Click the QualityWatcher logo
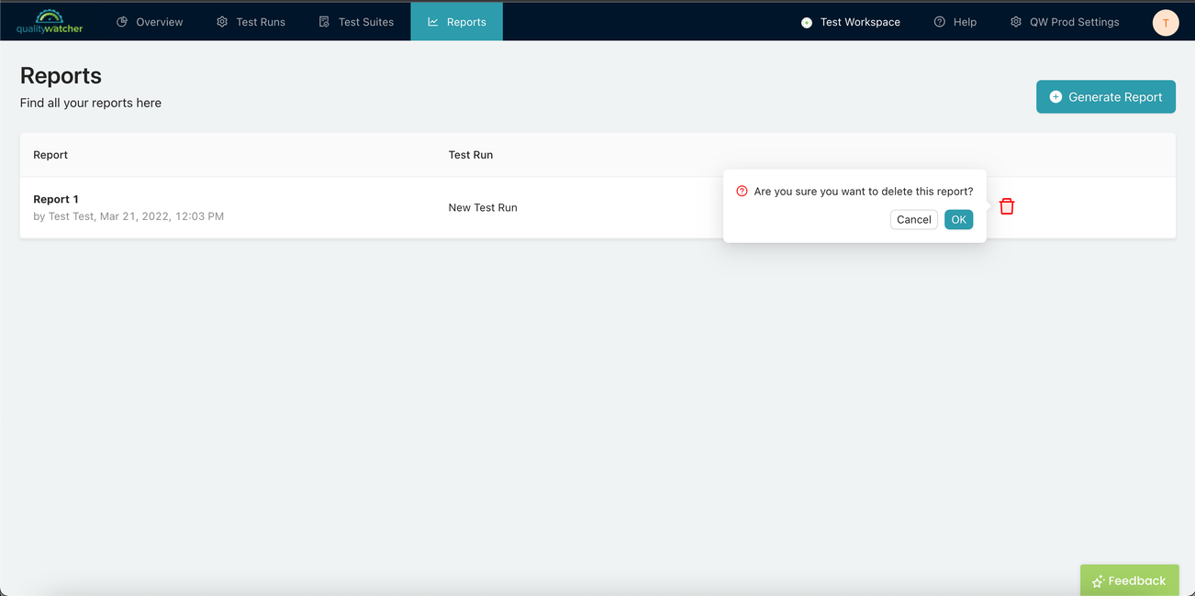This screenshot has width=1195, height=596. click(50, 22)
